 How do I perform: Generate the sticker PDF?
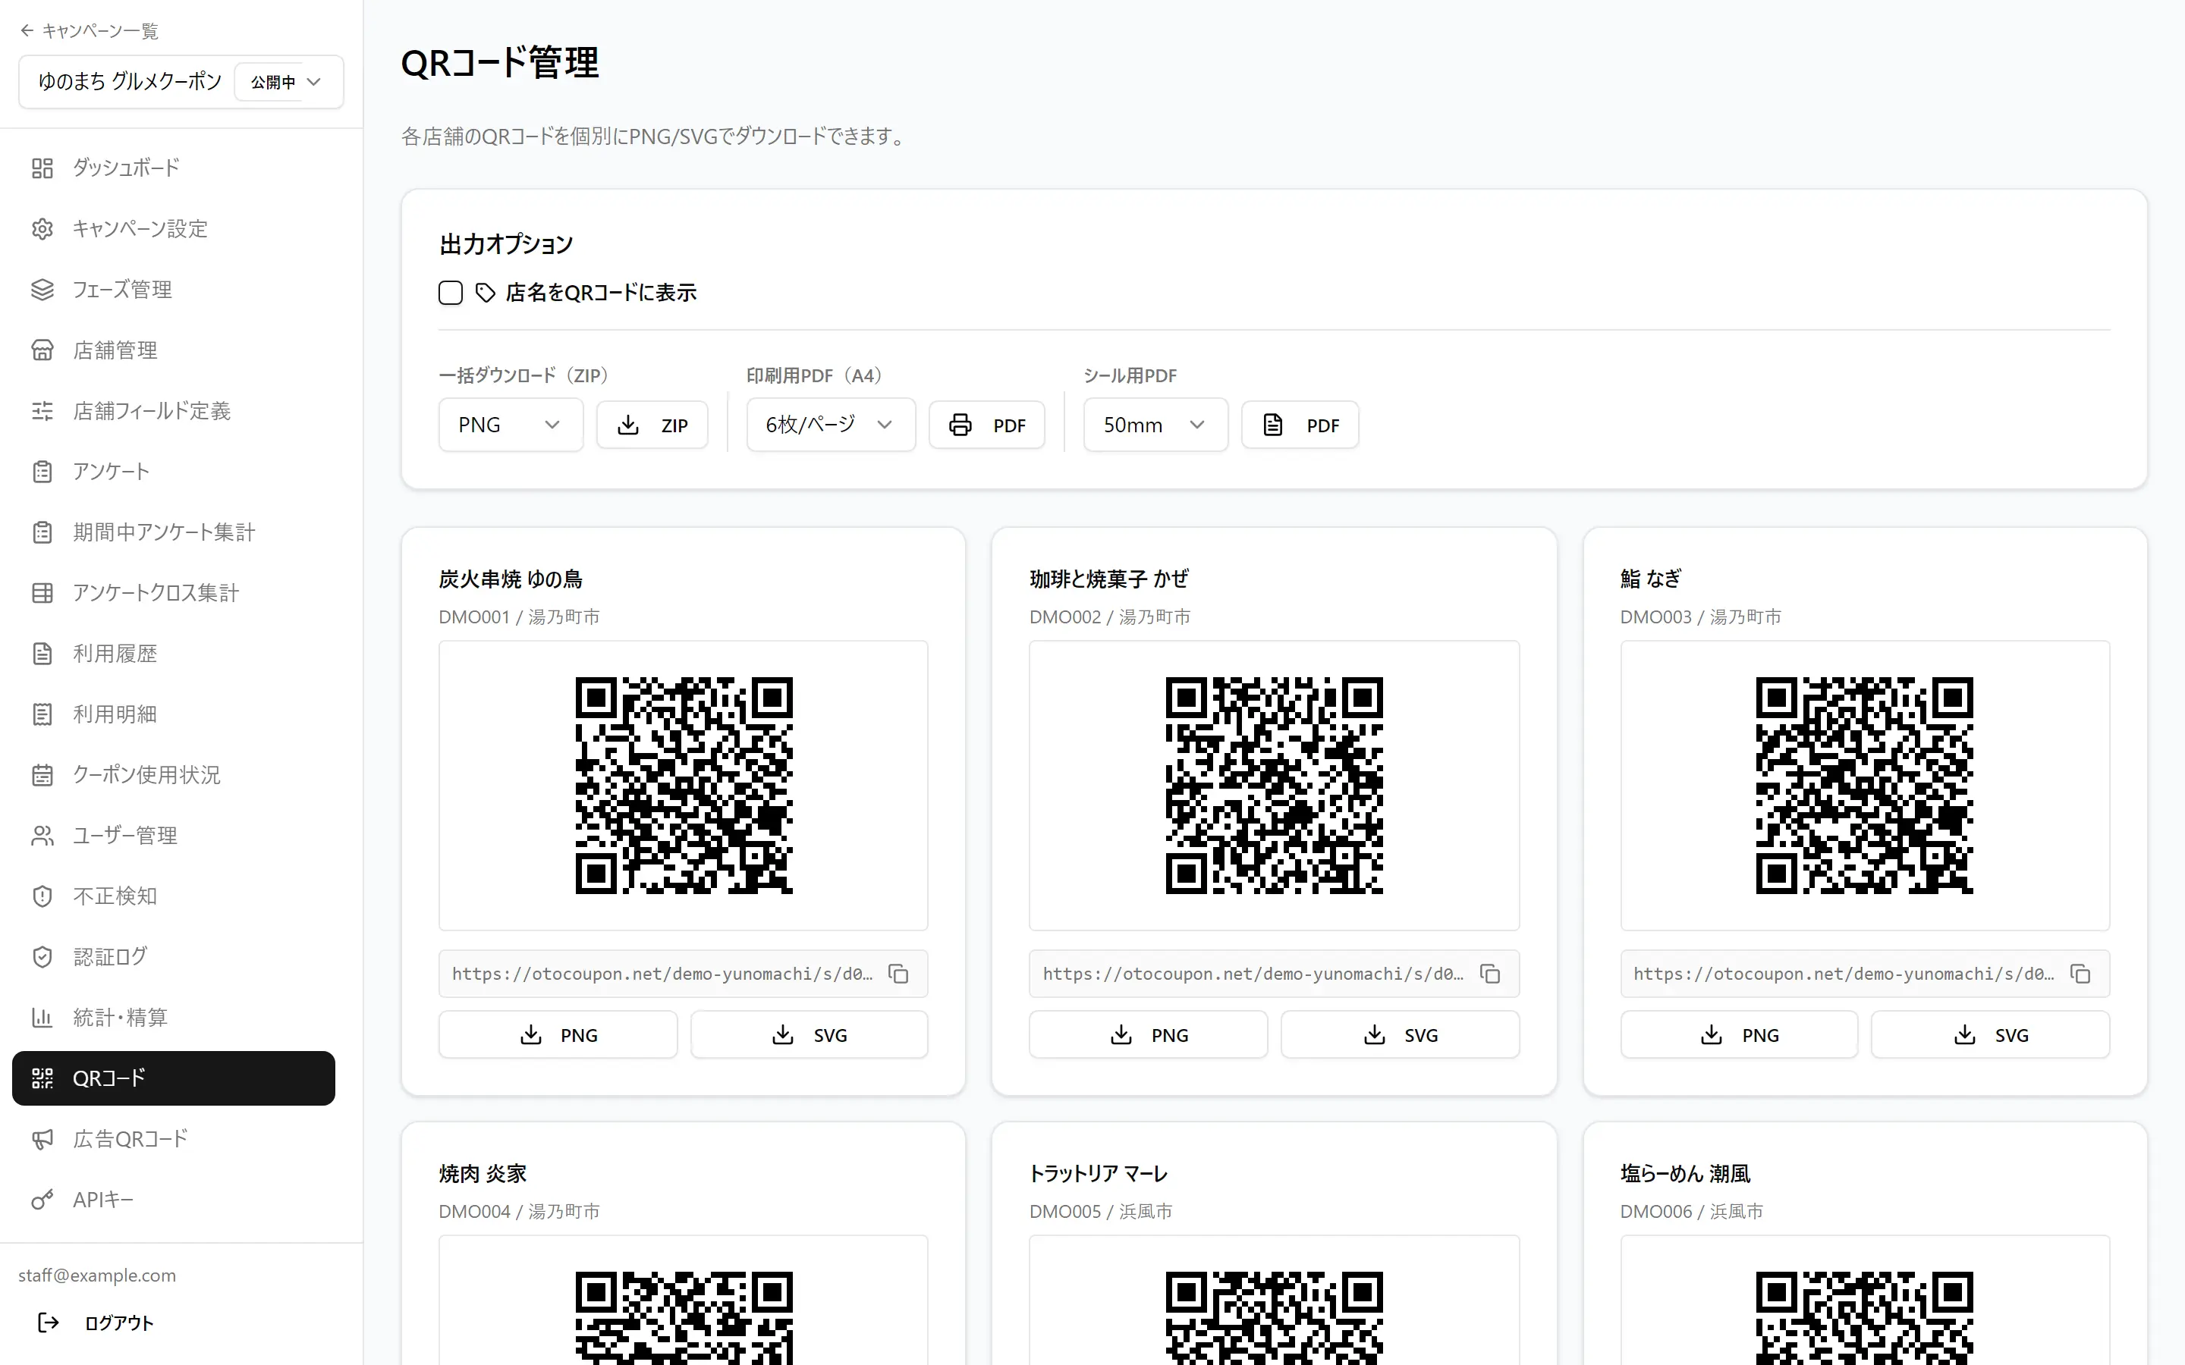[x=1300, y=425]
